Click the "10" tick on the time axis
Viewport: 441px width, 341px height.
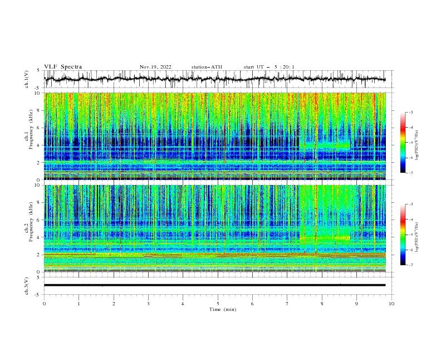[x=391, y=304]
